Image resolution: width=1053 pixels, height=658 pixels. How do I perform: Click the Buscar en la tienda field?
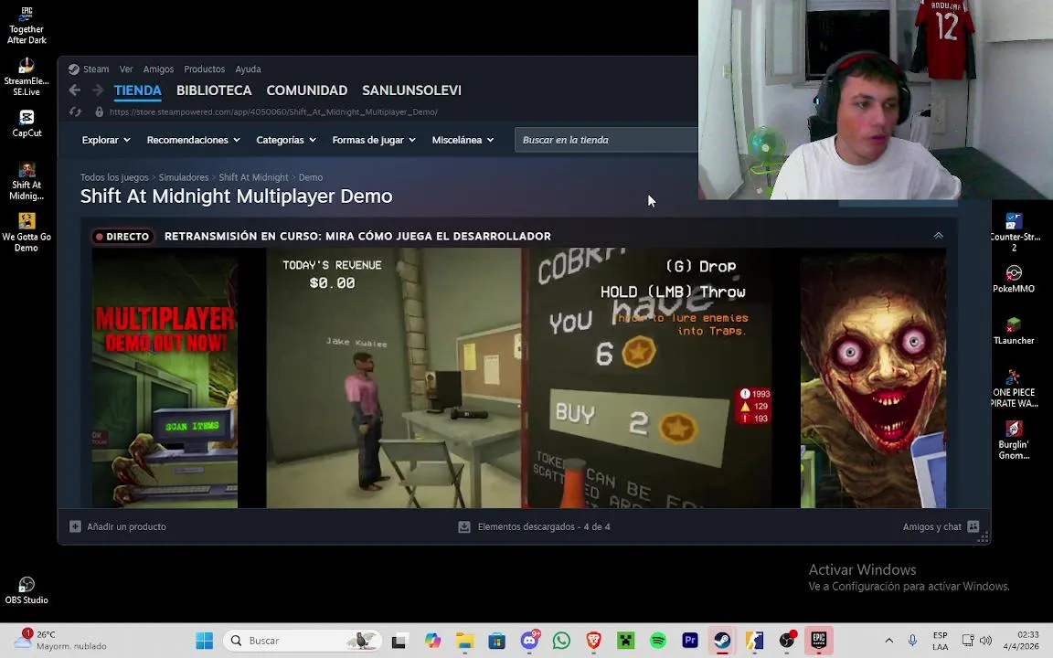pyautogui.click(x=606, y=140)
